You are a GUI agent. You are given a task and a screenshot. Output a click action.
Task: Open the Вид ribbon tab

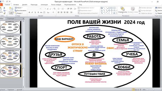point(80,5)
